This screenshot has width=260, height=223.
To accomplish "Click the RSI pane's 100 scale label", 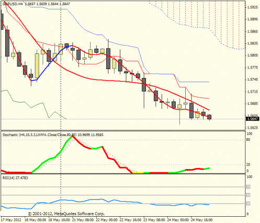I will pyautogui.click(x=250, y=177).
